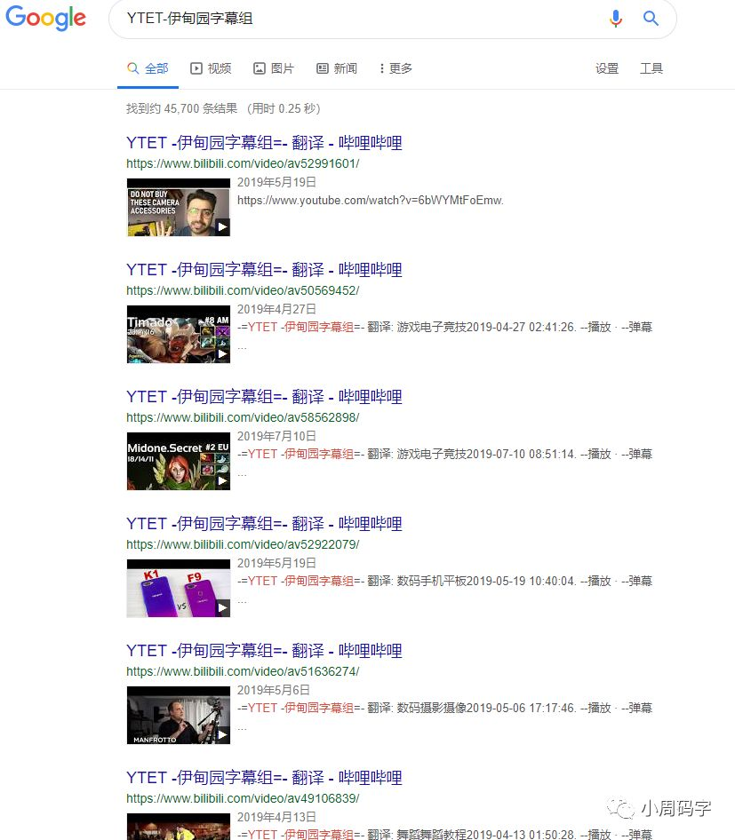Switch to the 图片 tab
735x840 pixels.
click(274, 68)
